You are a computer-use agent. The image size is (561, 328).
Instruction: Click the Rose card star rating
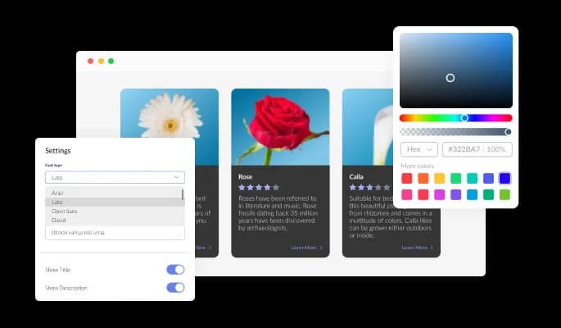[x=259, y=187]
